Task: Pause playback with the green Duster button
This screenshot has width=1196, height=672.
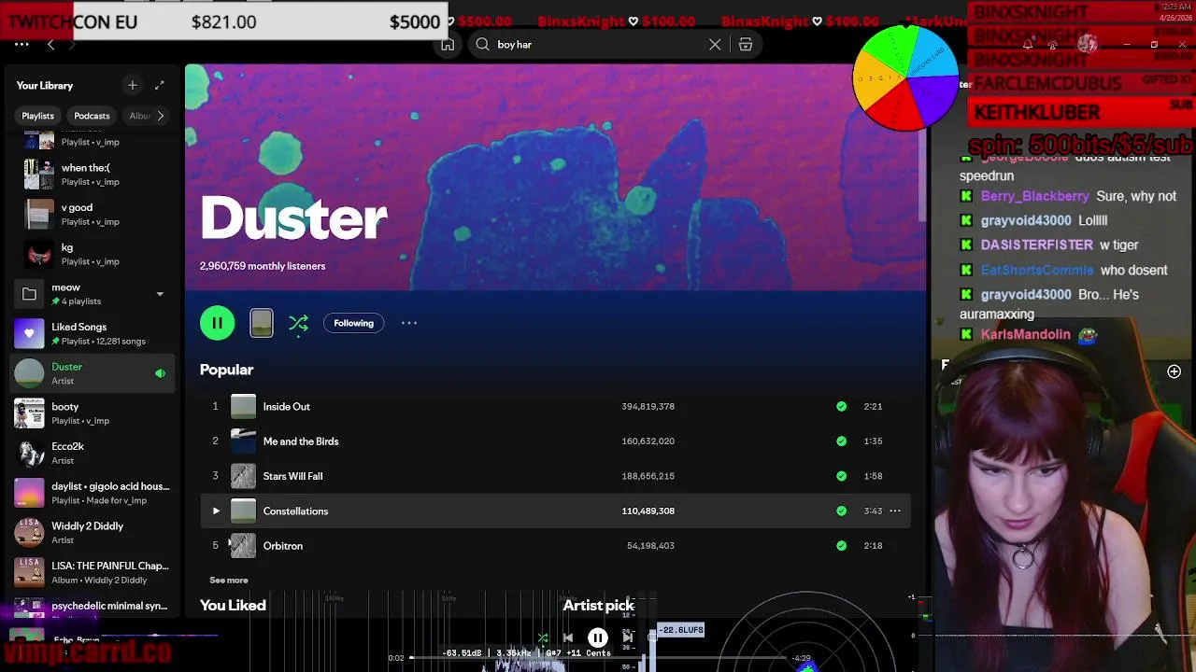Action: pos(217,323)
